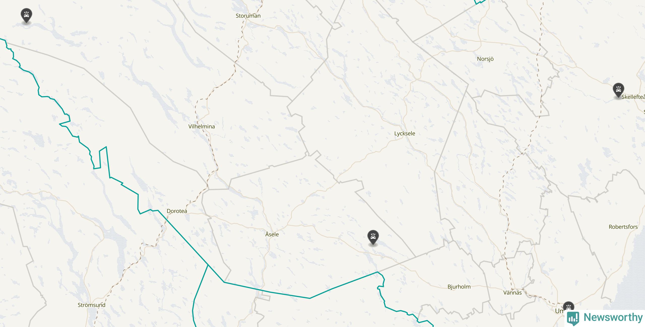Open the car marker east of Åsele

[x=373, y=237]
